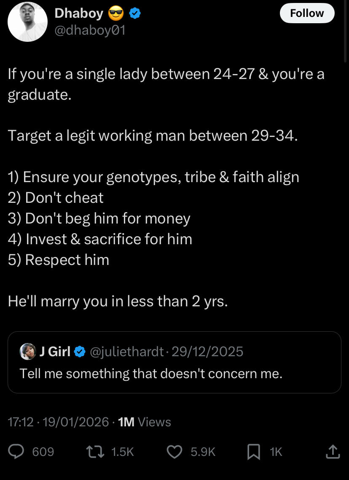Open the share icon at bottom right
The width and height of the screenshot is (349, 480).
tap(332, 452)
